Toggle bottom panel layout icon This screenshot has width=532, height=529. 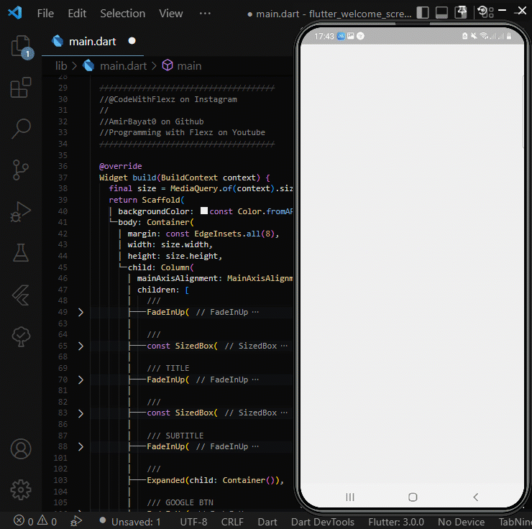[x=441, y=12]
